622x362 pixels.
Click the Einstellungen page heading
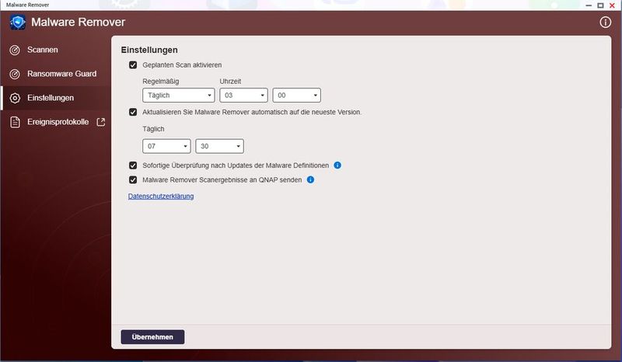[x=149, y=50]
